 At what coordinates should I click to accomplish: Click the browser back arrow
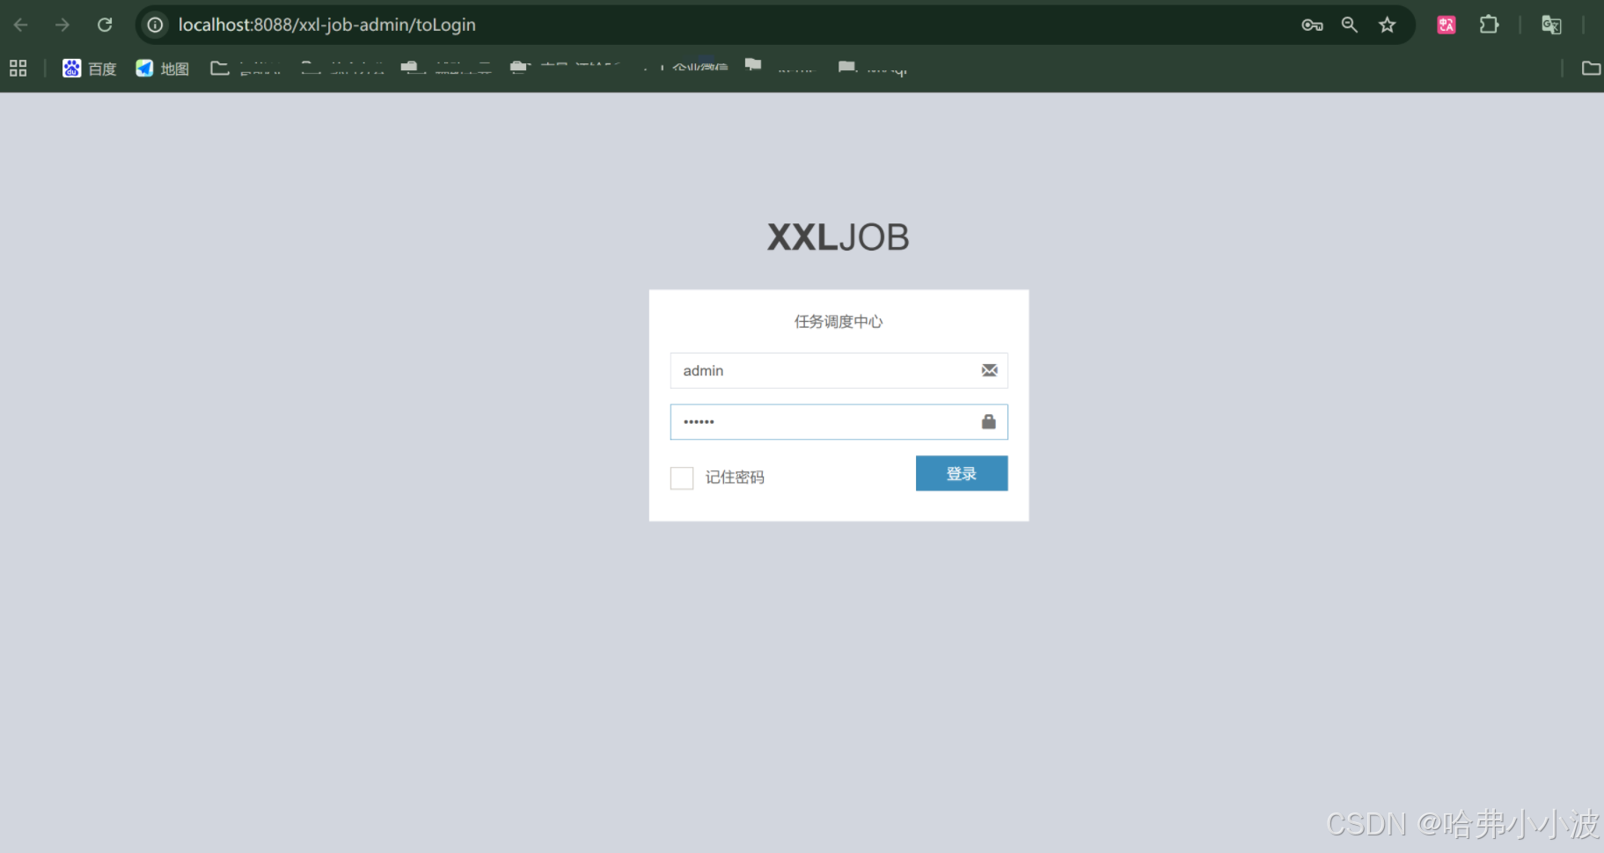[21, 25]
